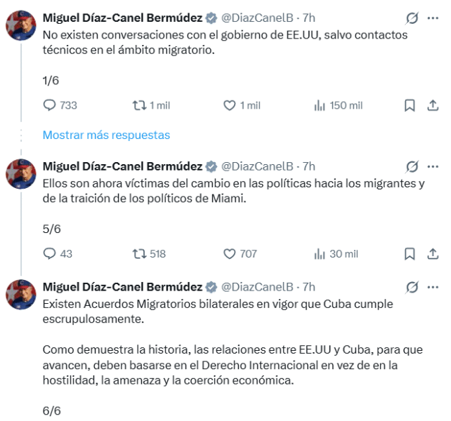Open profile avatar of the first tweet
The width and height of the screenshot is (451, 421).
point(21,25)
